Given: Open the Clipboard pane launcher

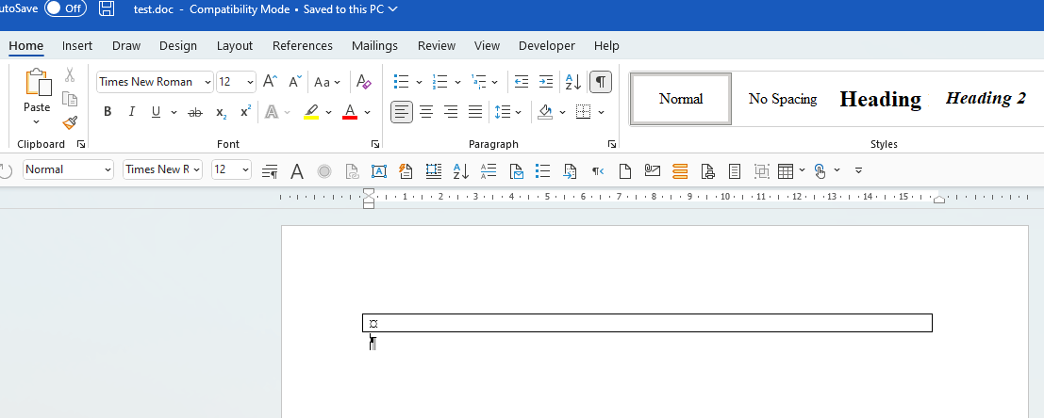Looking at the screenshot, I should tap(81, 144).
